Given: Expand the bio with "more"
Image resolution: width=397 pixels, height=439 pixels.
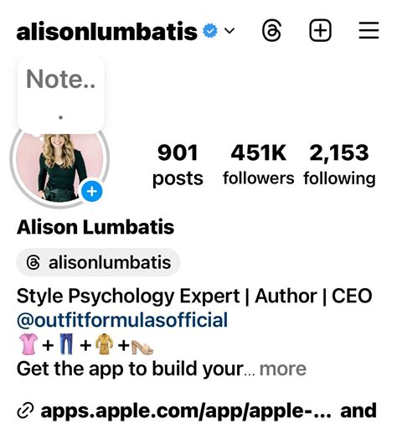Looking at the screenshot, I should [283, 369].
